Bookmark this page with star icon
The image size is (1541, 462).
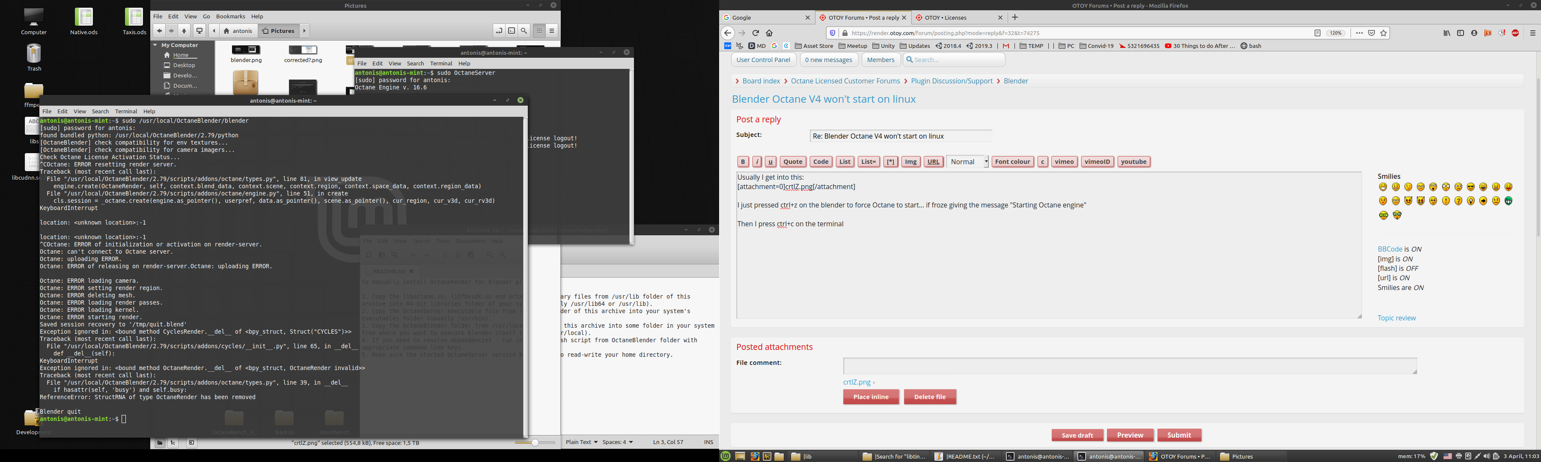click(1383, 33)
